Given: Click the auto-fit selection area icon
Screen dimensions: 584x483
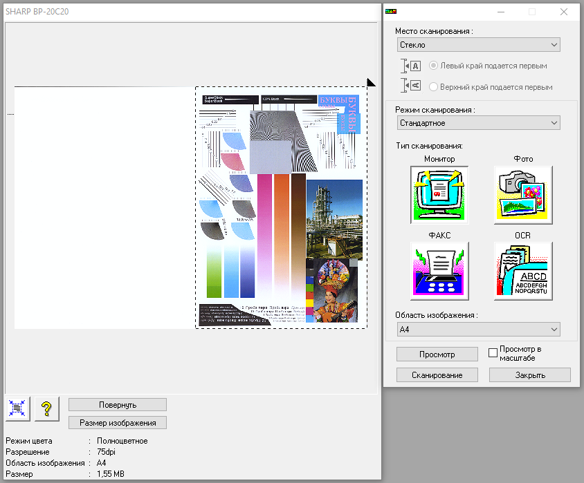Looking at the screenshot, I should click(x=17, y=408).
